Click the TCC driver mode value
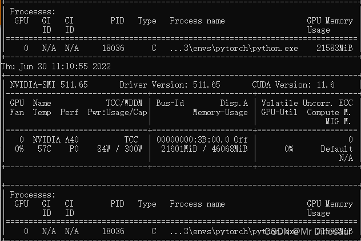The height and width of the screenshot is (241, 361). point(131,140)
